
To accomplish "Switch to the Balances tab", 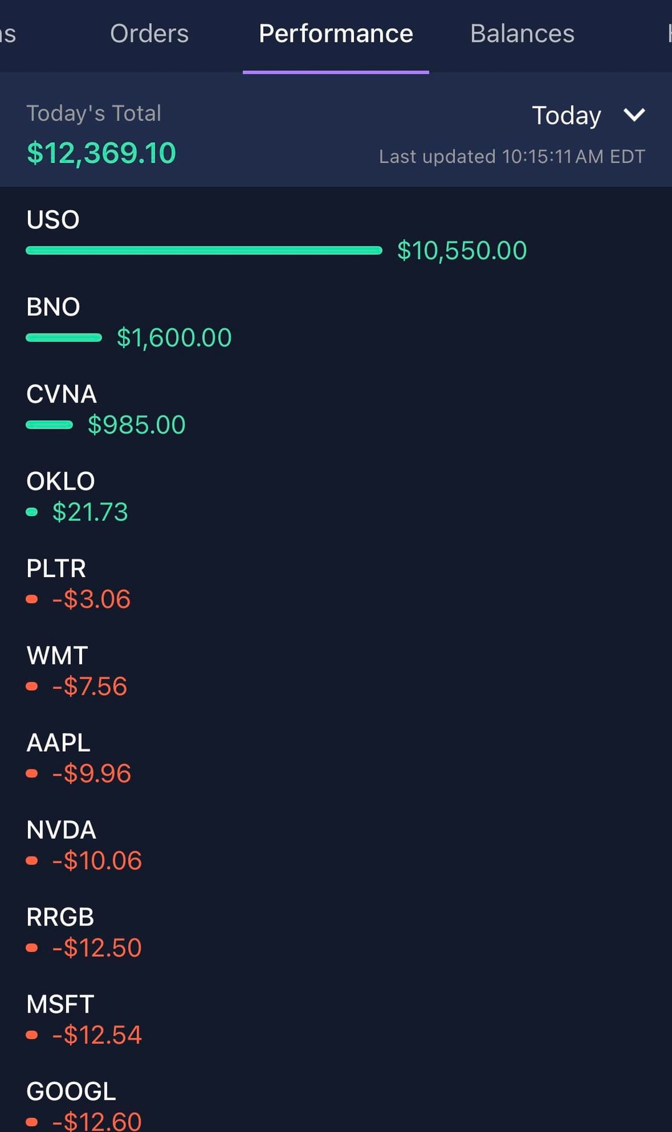I will click(522, 34).
